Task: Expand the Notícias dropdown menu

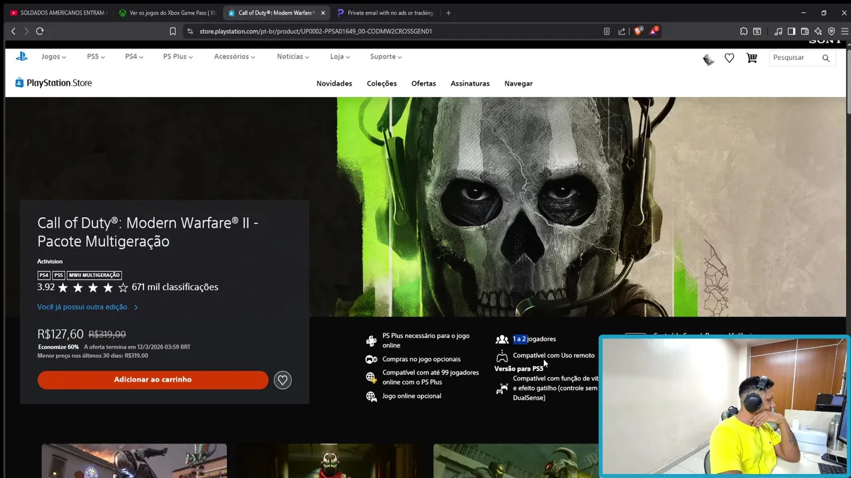Action: (293, 56)
